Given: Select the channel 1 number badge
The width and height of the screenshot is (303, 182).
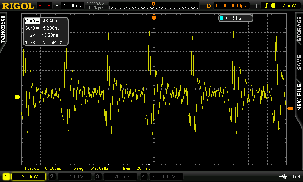Looking at the screenshot, I should tap(6, 176).
